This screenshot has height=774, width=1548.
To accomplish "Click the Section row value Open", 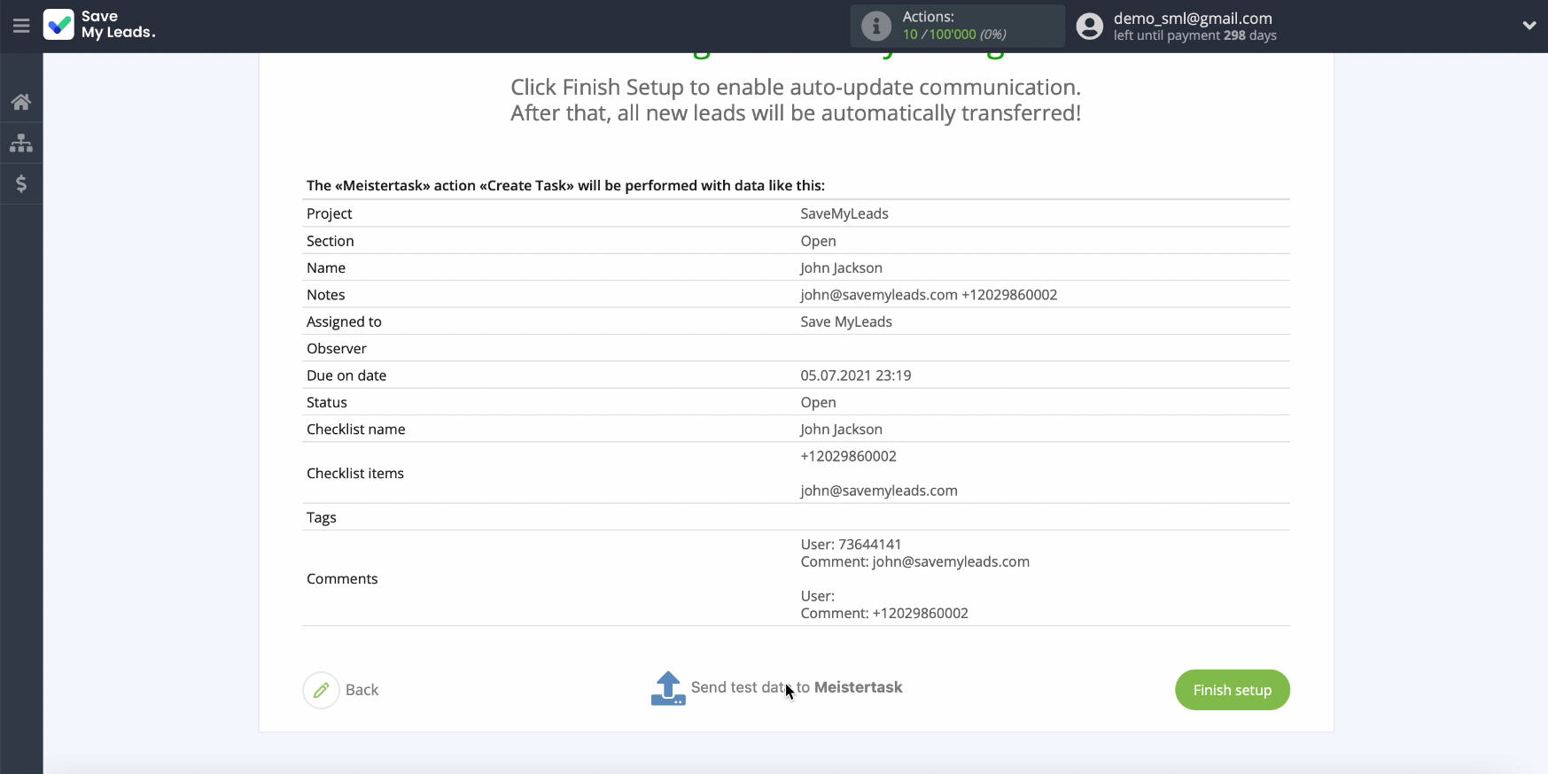I will [818, 241].
